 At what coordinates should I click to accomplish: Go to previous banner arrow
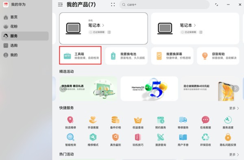(x=63, y=89)
